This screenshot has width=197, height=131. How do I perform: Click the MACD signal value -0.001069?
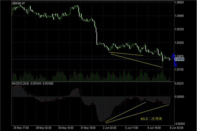(47, 84)
